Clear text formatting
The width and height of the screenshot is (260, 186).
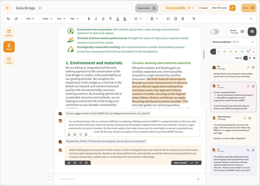tap(194, 19)
